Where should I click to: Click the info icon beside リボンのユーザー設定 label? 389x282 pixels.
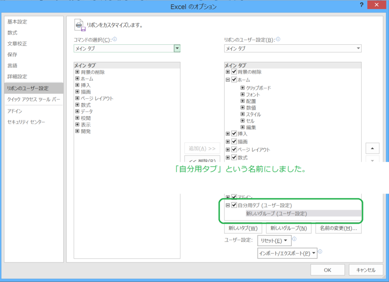click(278, 39)
